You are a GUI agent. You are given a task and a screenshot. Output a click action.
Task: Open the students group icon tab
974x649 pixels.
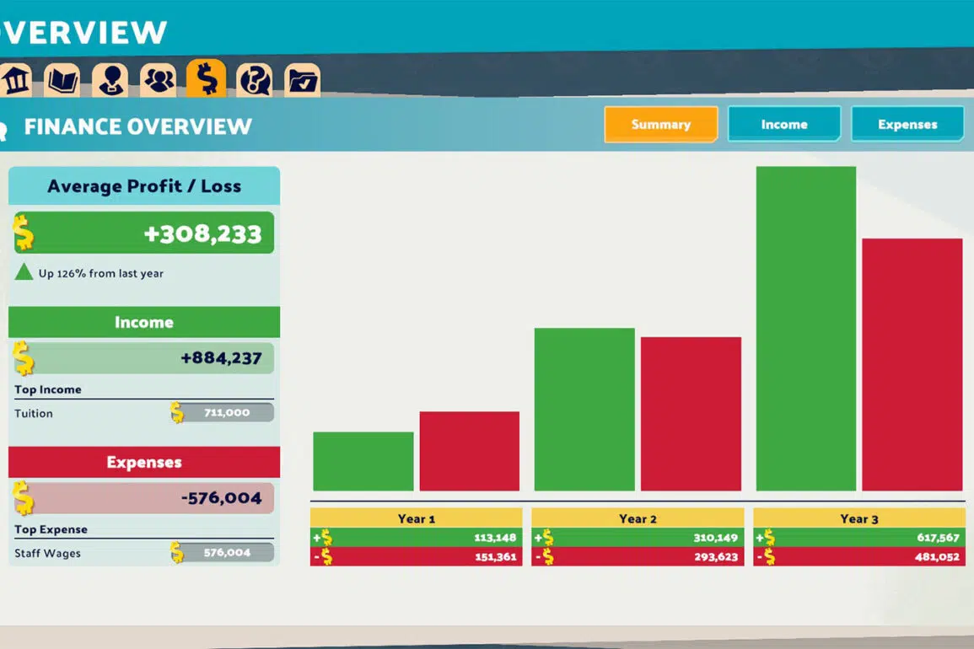pos(159,80)
